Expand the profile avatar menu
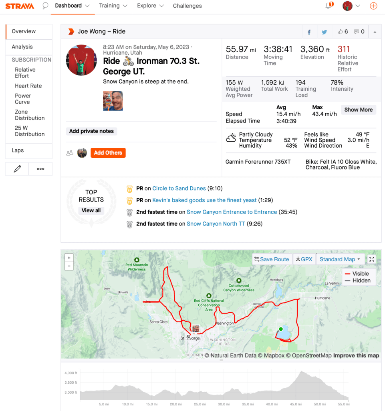Image resolution: width=385 pixels, height=411 pixels. (351, 6)
